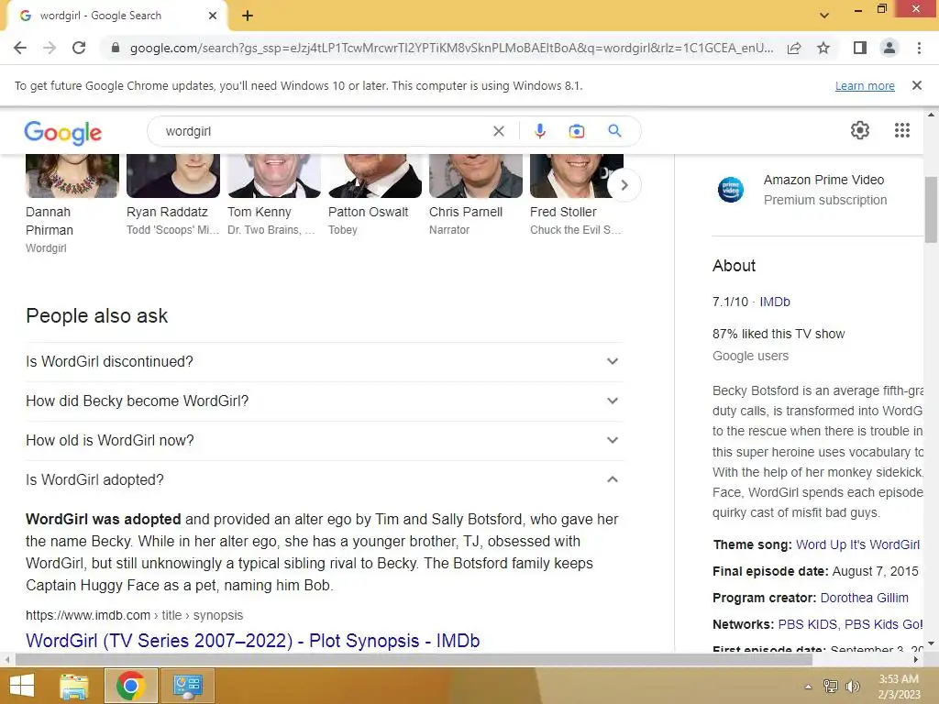Open Tom Kenny cast card
939x704 pixels.
click(x=273, y=194)
